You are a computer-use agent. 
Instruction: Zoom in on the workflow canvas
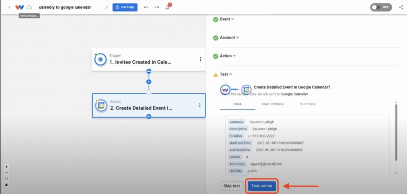(x=6, y=167)
